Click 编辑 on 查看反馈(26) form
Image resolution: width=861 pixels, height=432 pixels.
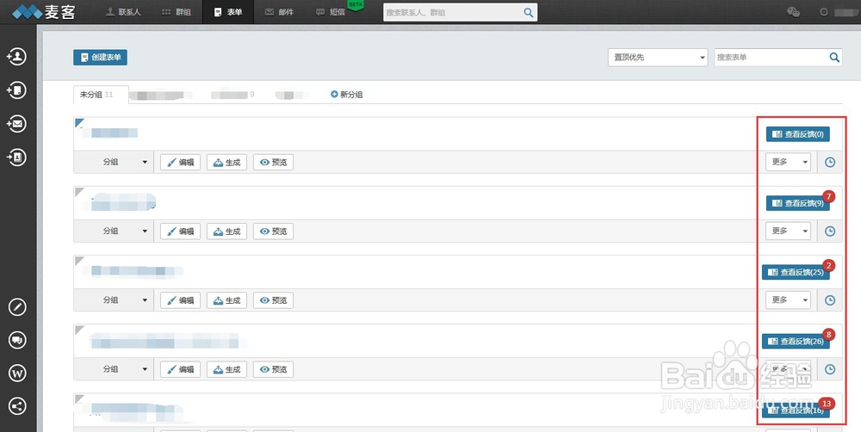(x=180, y=369)
